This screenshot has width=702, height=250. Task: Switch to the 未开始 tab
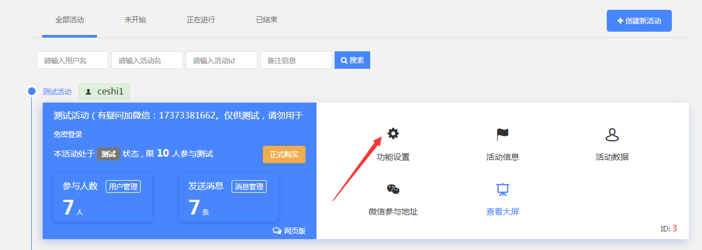point(135,20)
